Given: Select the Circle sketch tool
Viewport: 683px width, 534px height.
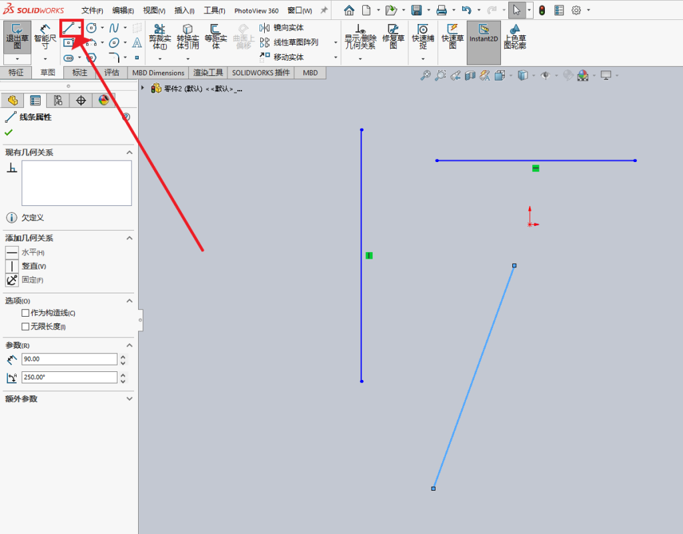Looking at the screenshot, I should click(x=91, y=28).
